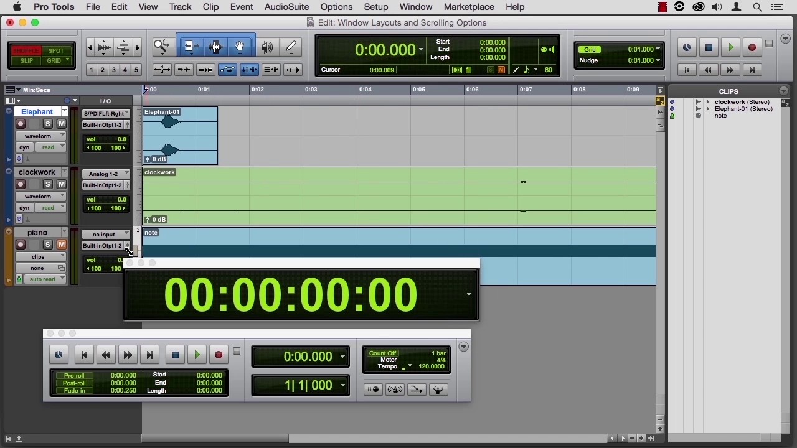Click Record in the Transport window

click(x=219, y=355)
